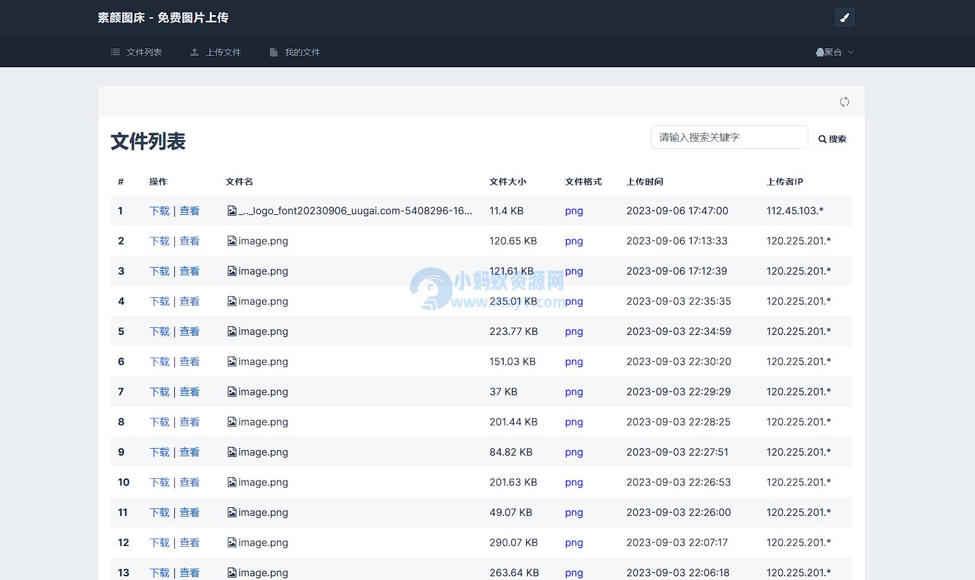
Task: View the file in row 12
Action: pyautogui.click(x=189, y=542)
